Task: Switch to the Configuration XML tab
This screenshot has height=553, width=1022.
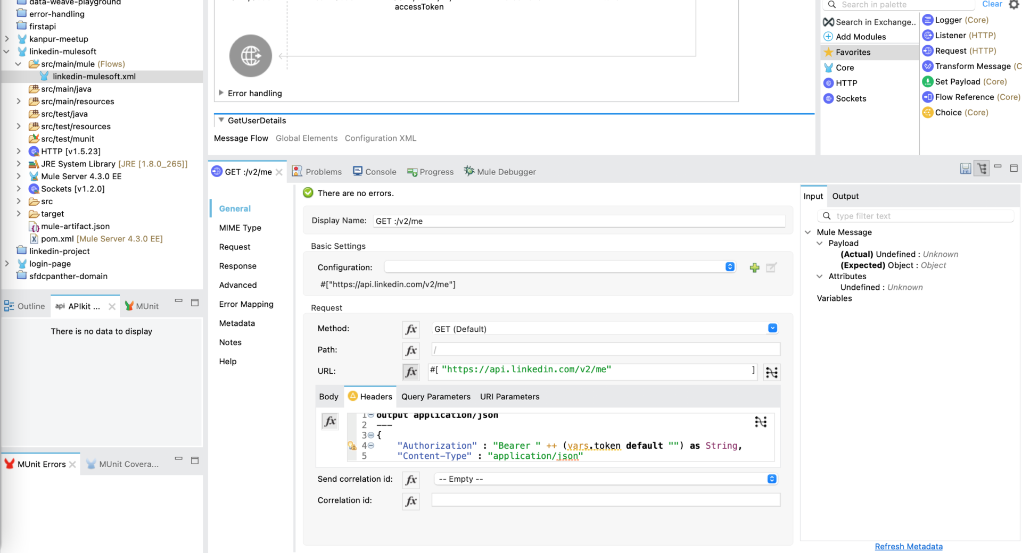Action: [x=380, y=138]
